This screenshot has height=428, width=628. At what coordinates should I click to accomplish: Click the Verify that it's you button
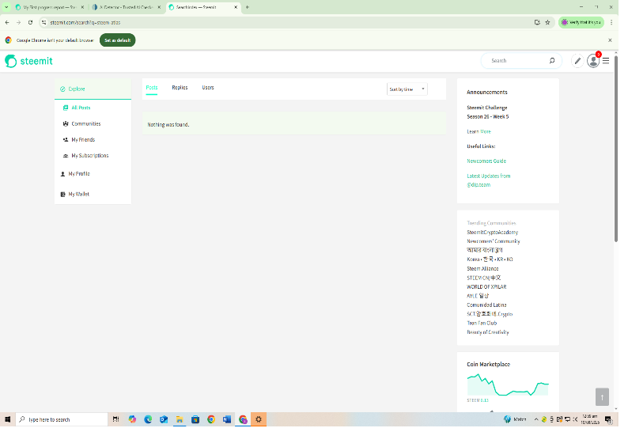pos(581,22)
